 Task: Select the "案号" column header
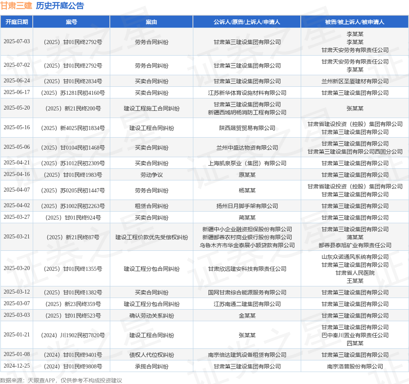pyautogui.click(x=71, y=22)
